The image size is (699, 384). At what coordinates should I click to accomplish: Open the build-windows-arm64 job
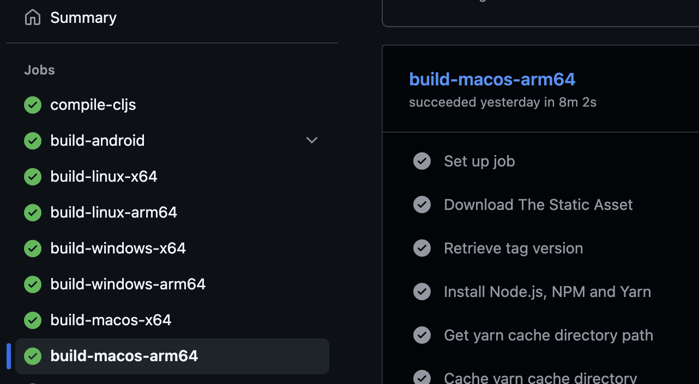(x=128, y=284)
